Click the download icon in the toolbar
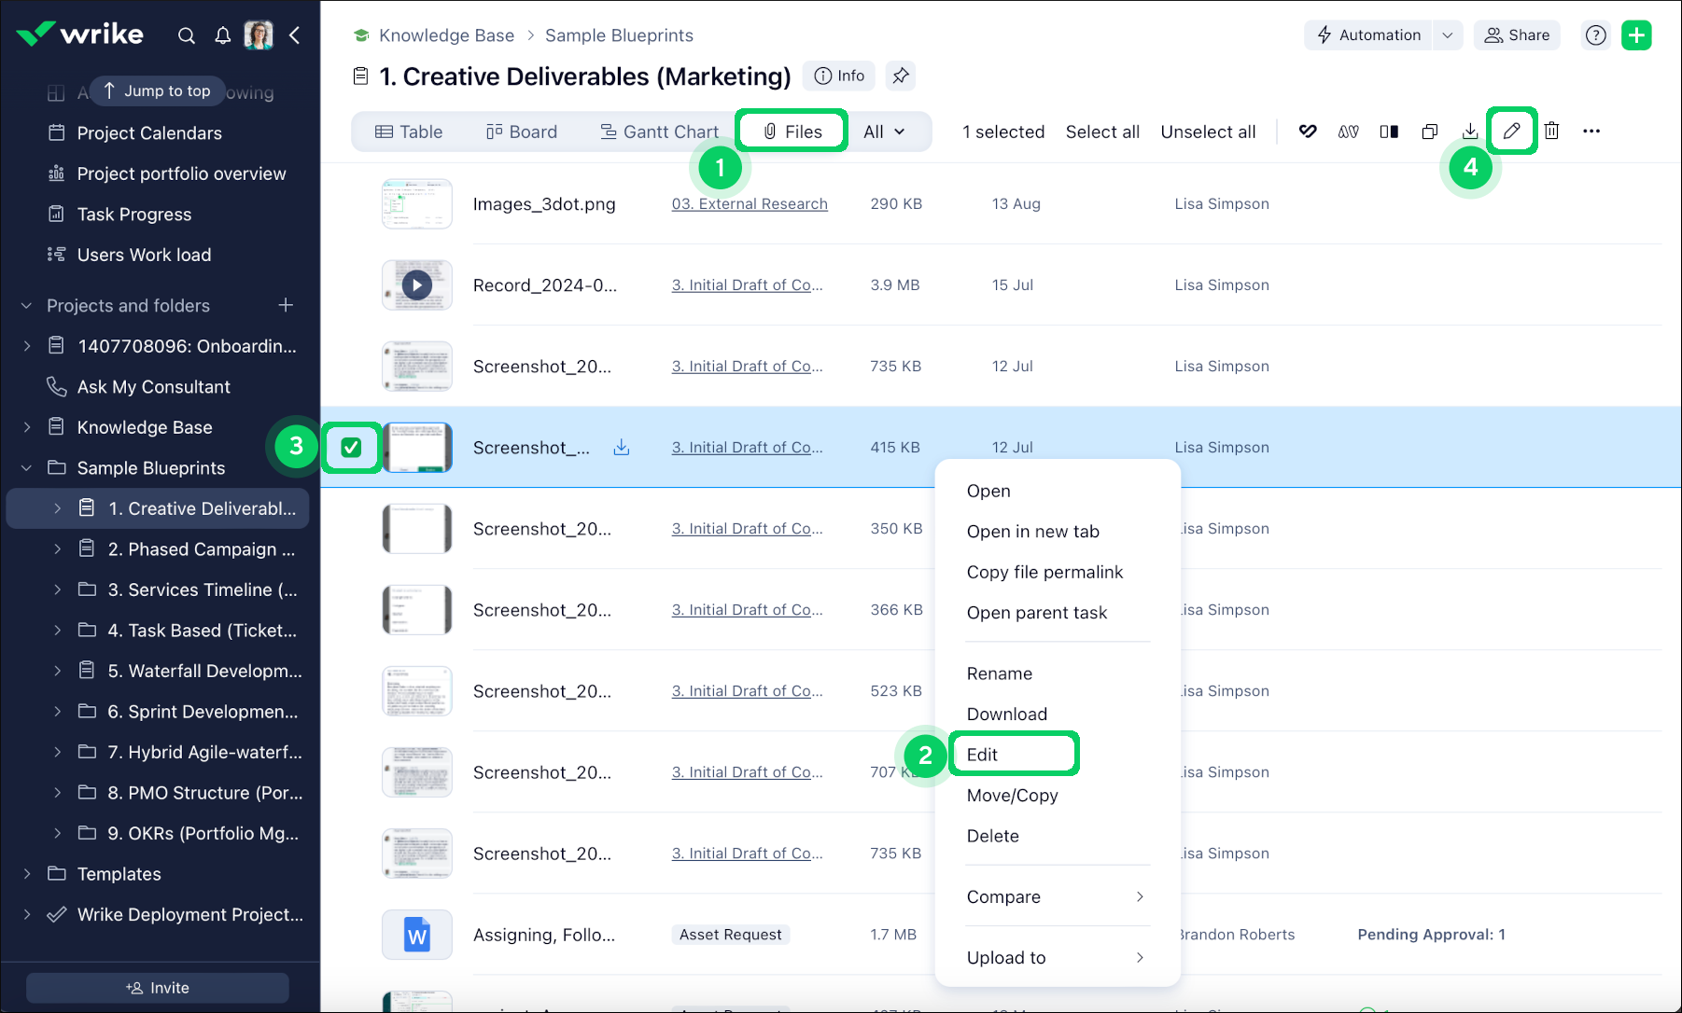 click(1470, 132)
